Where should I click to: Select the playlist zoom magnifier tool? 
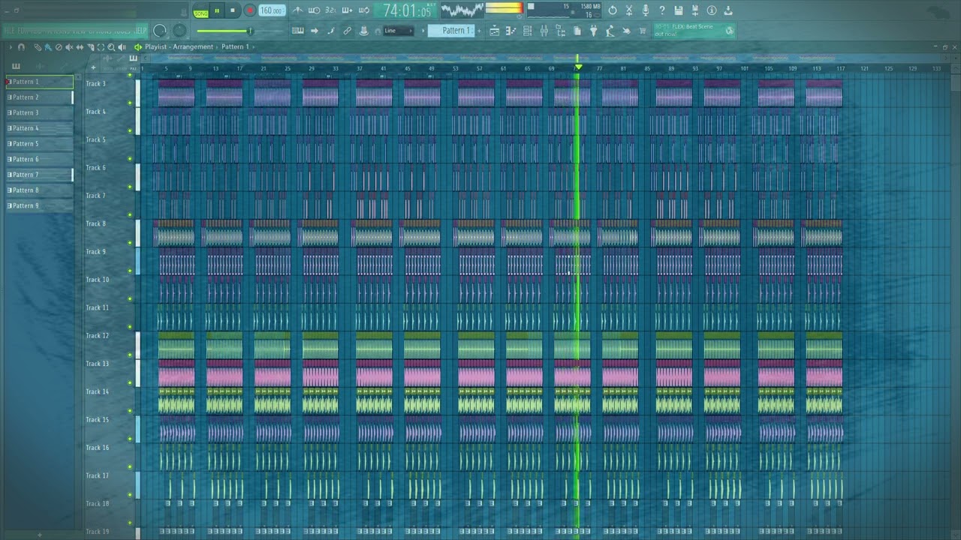pyautogui.click(x=111, y=46)
